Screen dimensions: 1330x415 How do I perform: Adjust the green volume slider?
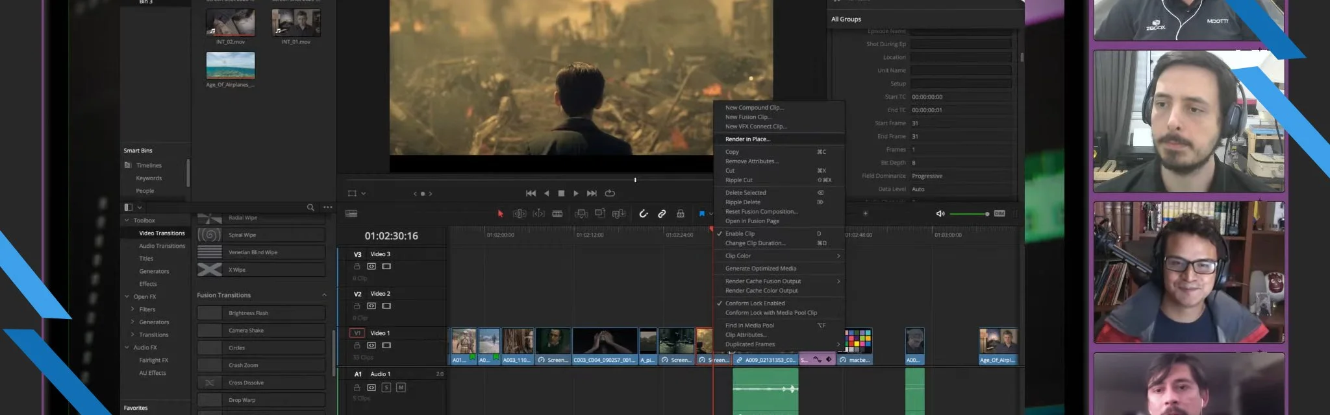pos(986,214)
